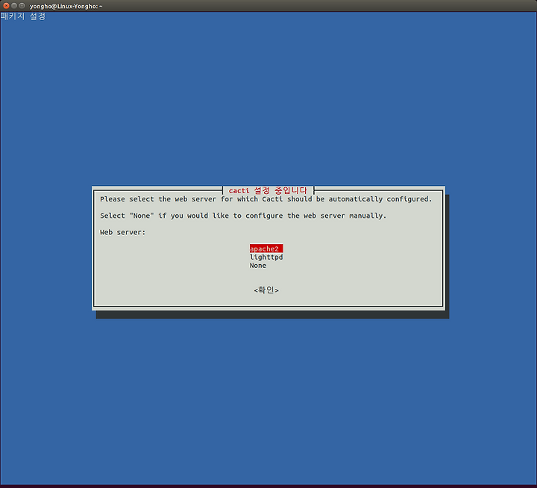
Task: Close the terminal window
Action: (x=6, y=6)
